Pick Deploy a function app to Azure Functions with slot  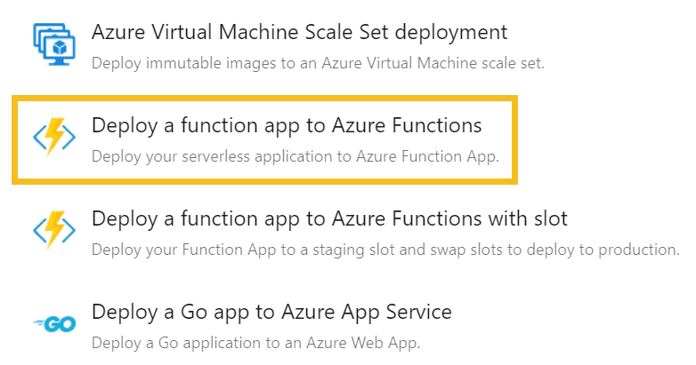[x=330, y=219]
